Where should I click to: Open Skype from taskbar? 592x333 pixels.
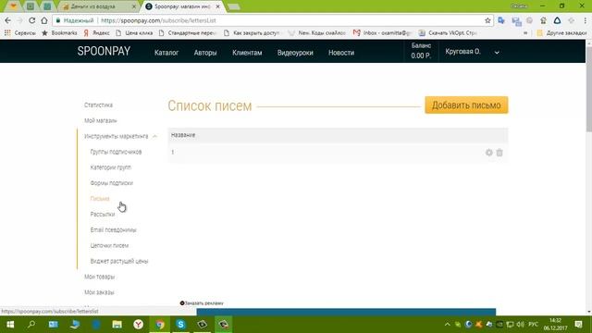(181, 325)
